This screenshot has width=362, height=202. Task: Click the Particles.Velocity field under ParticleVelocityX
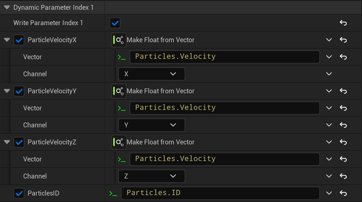click(224, 57)
